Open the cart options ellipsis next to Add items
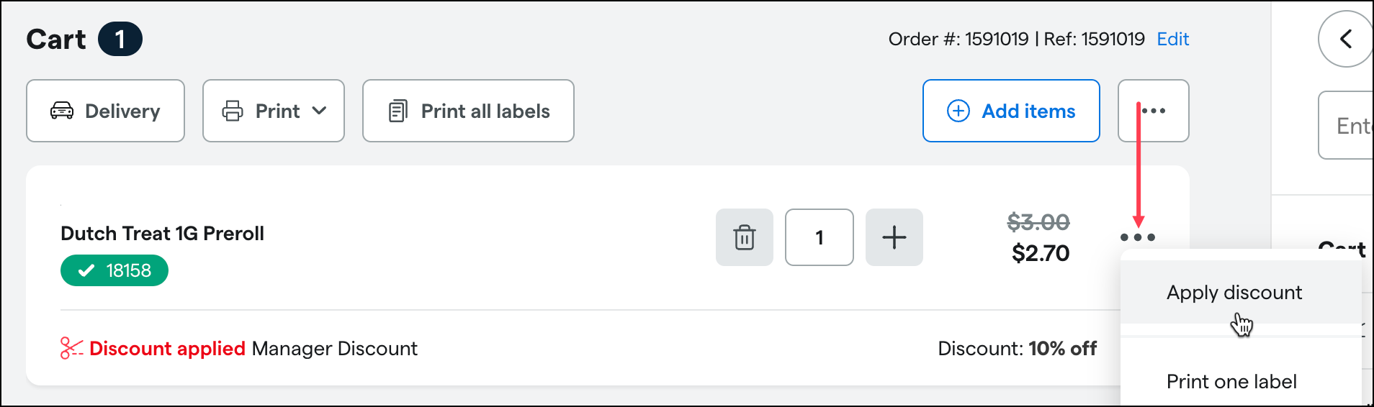Viewport: 1374px width, 407px height. pos(1154,111)
